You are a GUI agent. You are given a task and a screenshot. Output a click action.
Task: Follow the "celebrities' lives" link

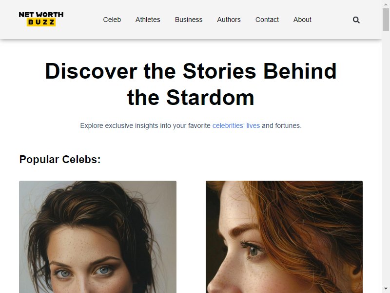click(236, 126)
